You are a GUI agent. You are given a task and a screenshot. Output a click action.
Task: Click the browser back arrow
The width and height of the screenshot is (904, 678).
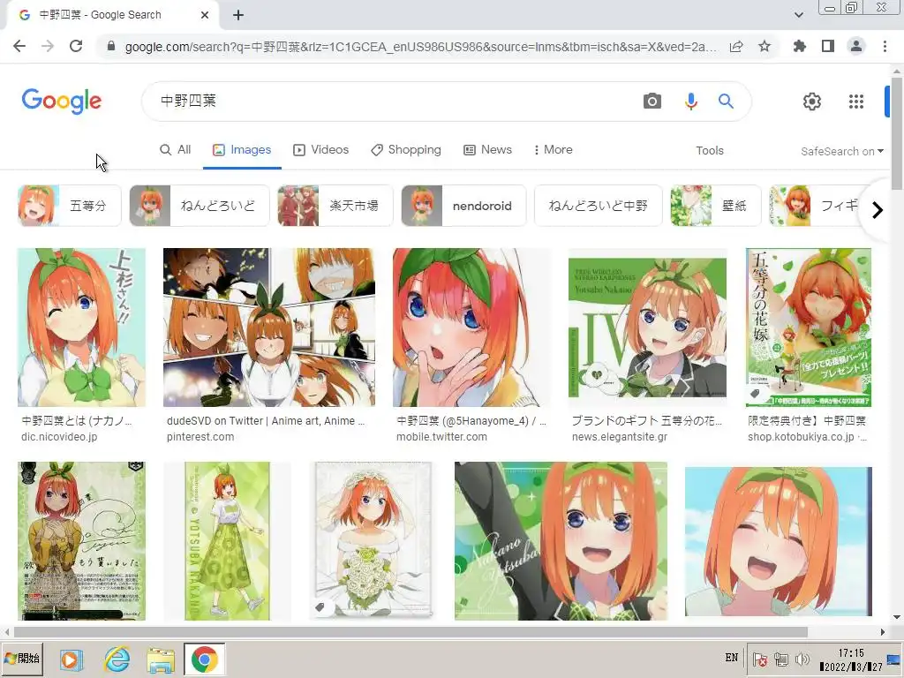point(19,46)
